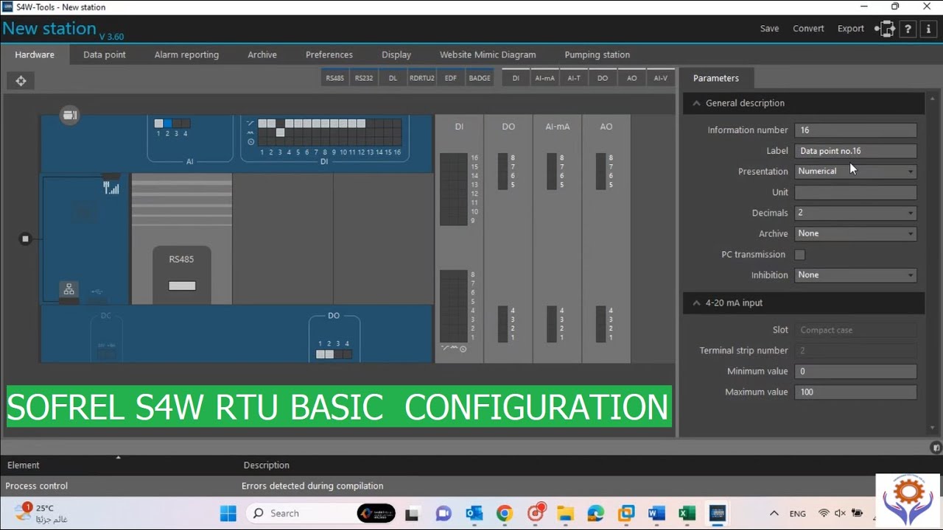Open Word from the taskbar

[656, 513]
